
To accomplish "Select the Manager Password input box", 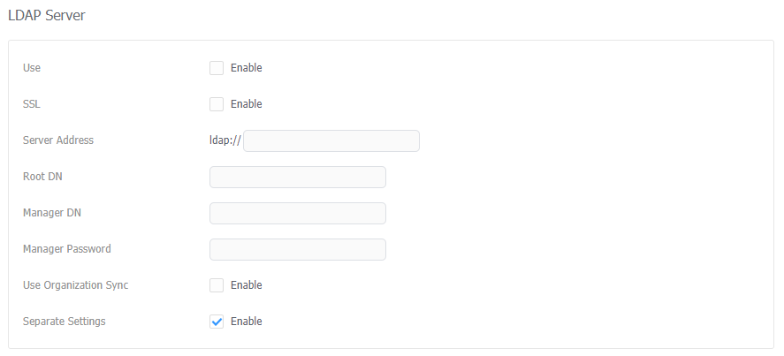I will [297, 249].
